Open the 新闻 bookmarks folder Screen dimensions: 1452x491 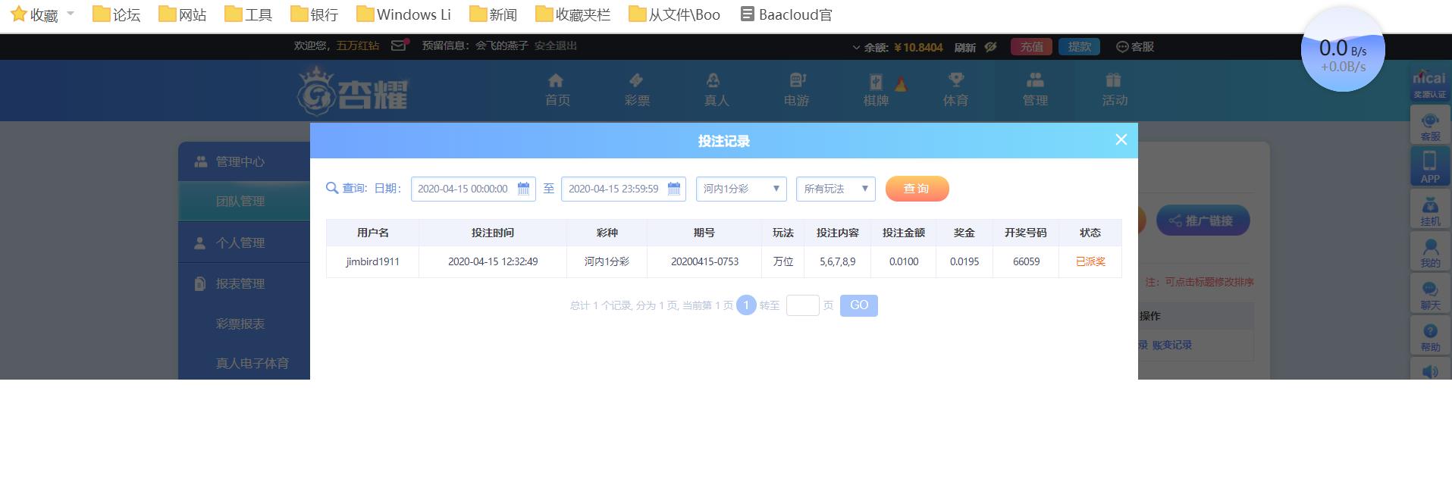coord(493,14)
